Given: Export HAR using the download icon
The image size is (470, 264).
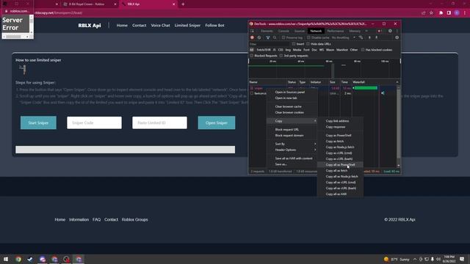Looking at the screenshot, I should 377,37.
